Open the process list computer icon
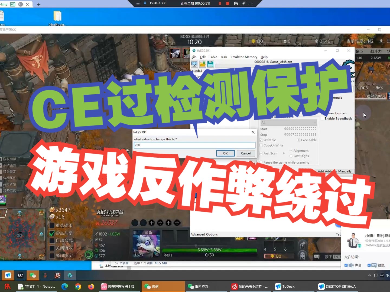The width and height of the screenshot is (390, 292). (x=194, y=64)
